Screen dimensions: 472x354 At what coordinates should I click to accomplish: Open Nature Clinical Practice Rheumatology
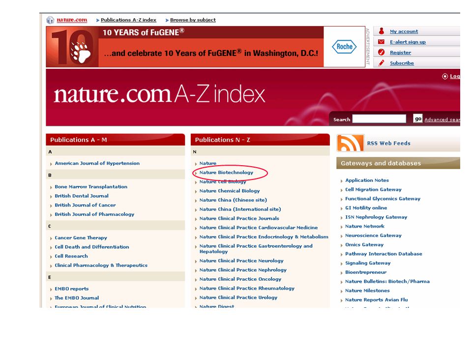(247, 289)
